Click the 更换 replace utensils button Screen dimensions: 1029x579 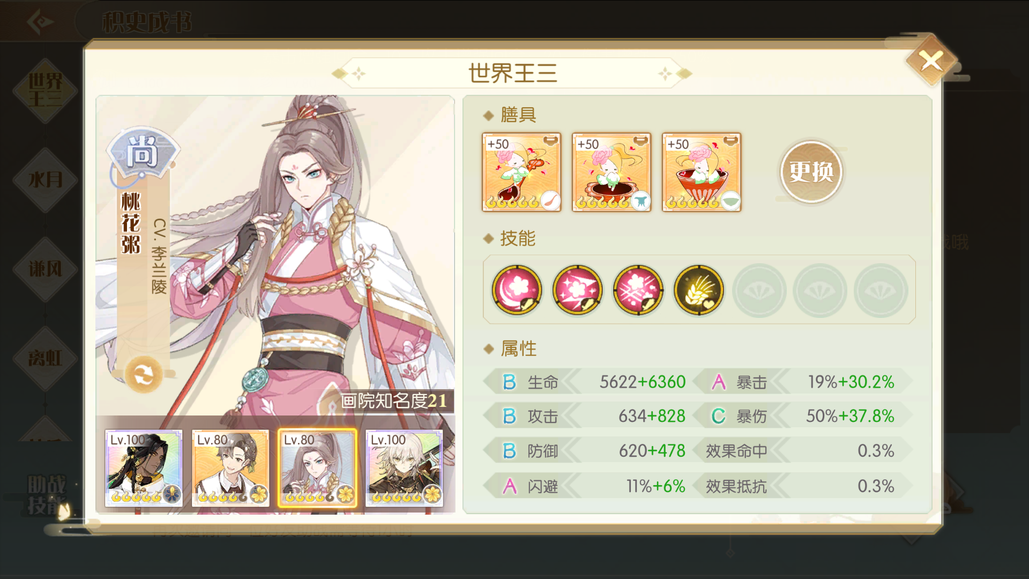811,172
